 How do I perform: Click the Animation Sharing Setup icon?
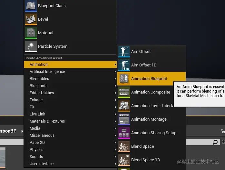click(x=124, y=133)
